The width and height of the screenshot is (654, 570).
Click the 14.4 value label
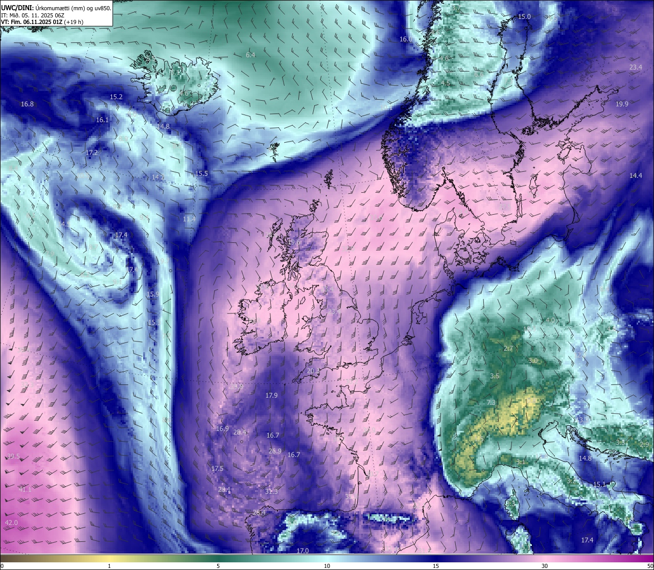coord(636,176)
